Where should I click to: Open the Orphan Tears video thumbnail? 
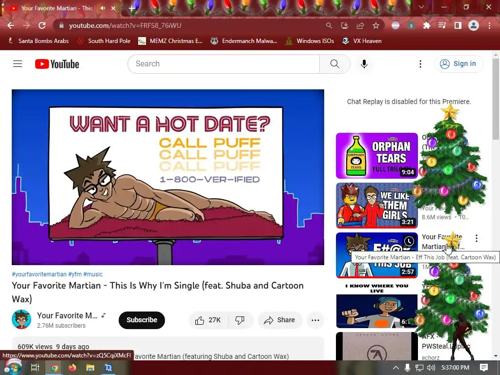coord(376,156)
